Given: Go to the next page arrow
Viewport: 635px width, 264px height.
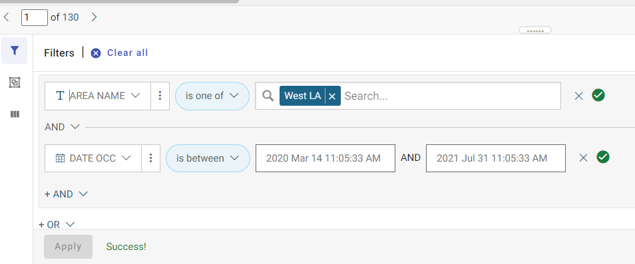Looking at the screenshot, I should (94, 17).
